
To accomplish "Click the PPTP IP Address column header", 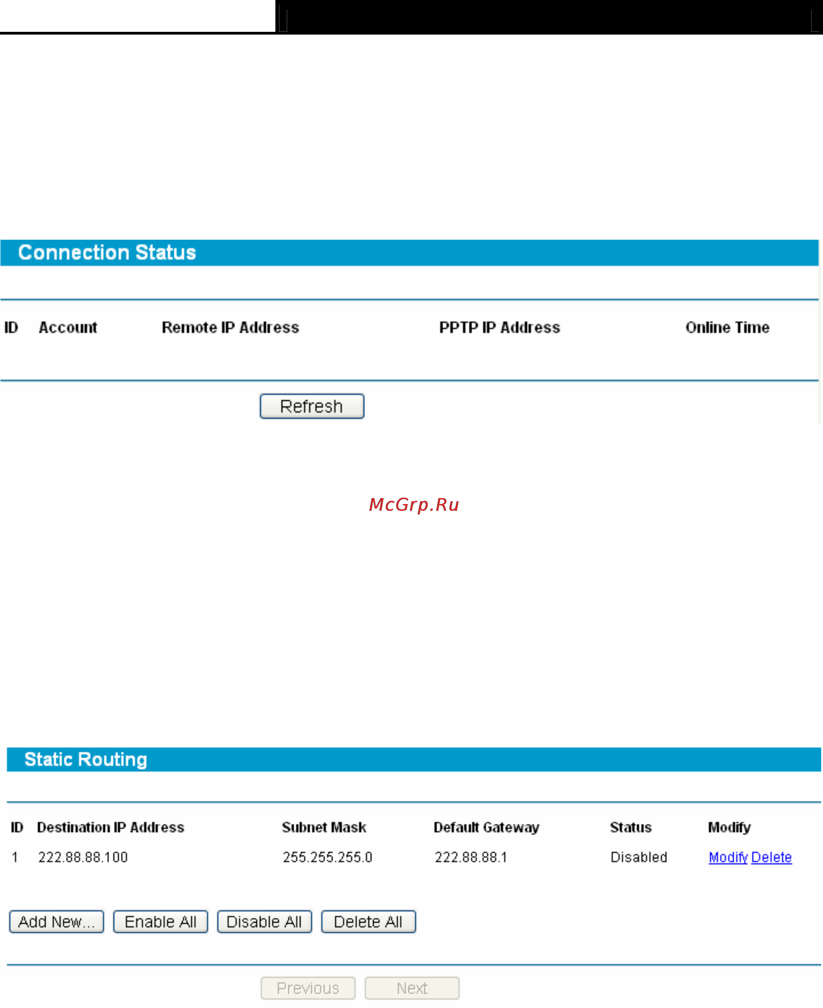I will tap(500, 328).
